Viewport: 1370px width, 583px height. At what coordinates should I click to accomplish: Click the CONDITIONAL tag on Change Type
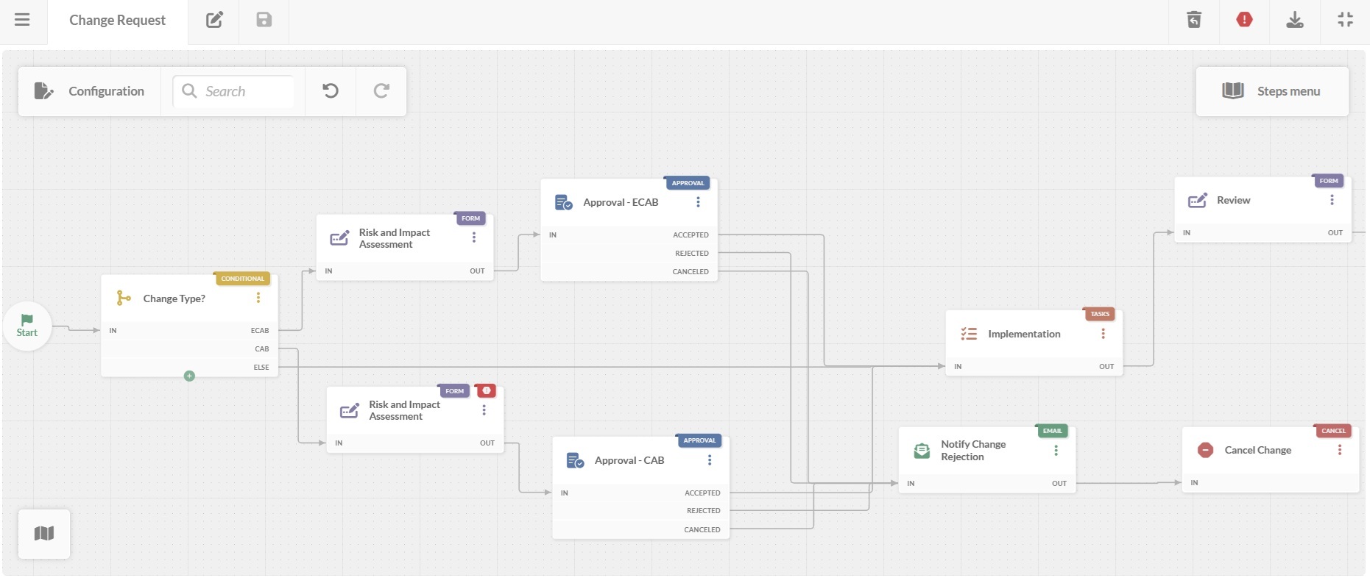point(243,279)
